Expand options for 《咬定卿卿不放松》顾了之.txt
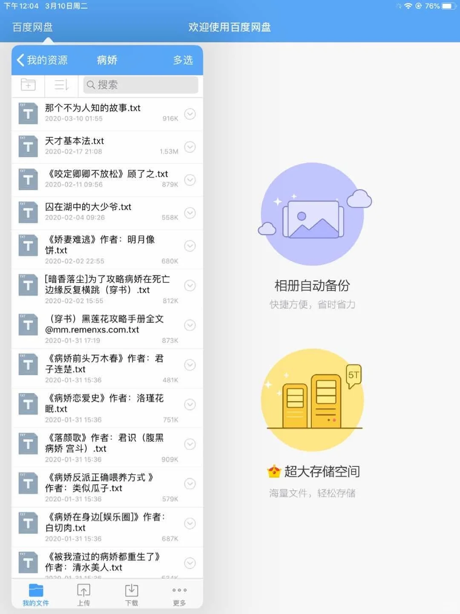This screenshot has height=614, width=460. [190, 180]
